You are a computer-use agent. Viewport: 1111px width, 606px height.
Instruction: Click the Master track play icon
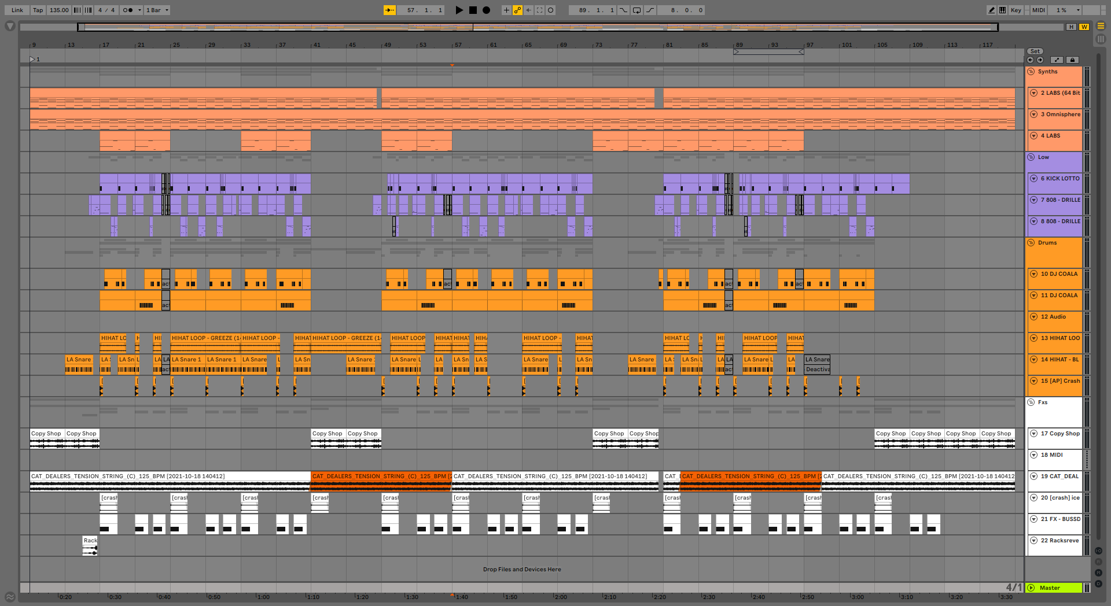click(1031, 587)
